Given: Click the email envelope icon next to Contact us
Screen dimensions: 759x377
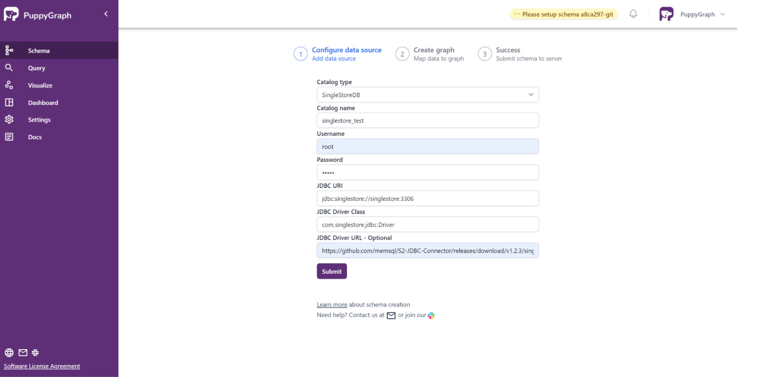Looking at the screenshot, I should click(391, 315).
